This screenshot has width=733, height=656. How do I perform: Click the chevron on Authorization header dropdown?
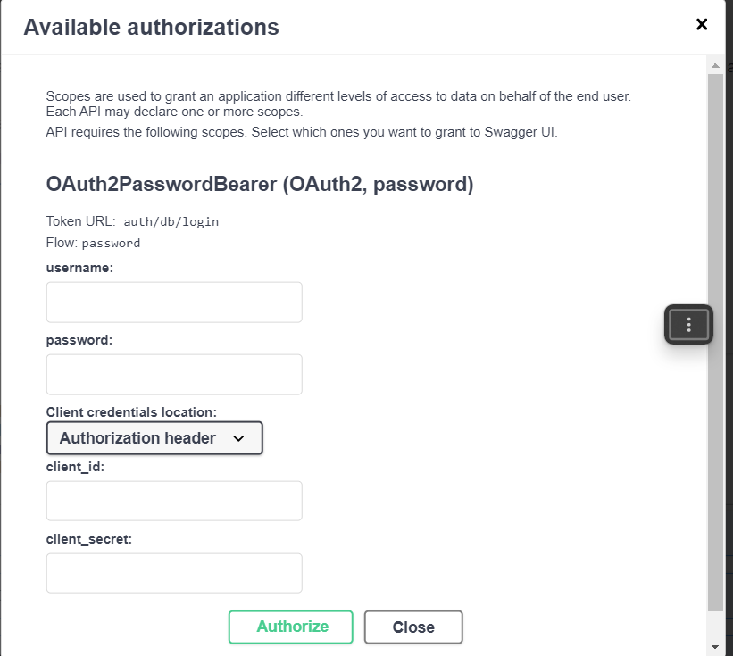click(x=238, y=438)
